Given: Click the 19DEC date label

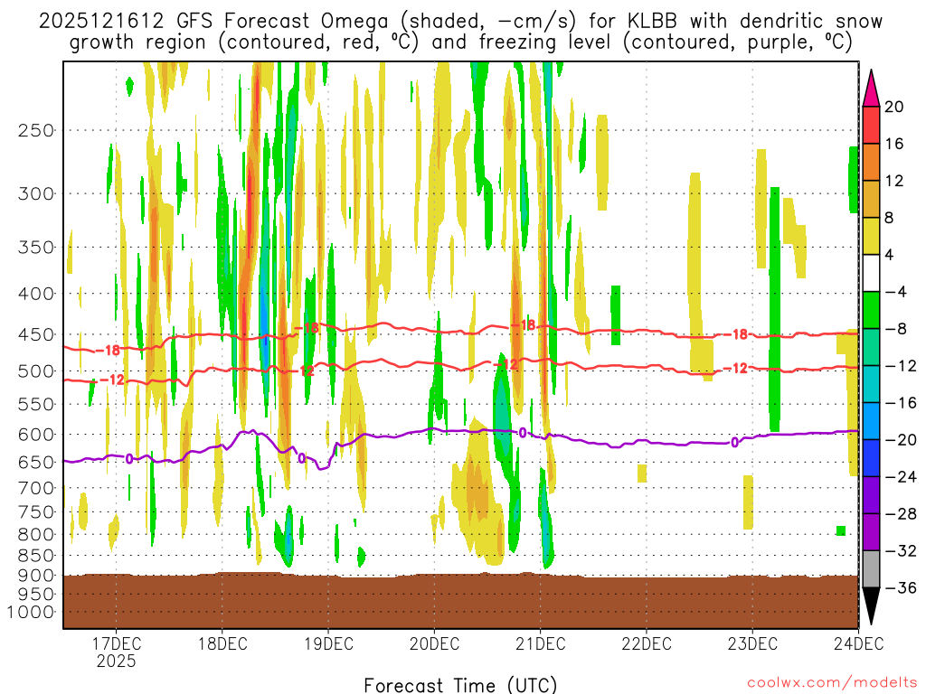Looking at the screenshot, I should (328, 643).
